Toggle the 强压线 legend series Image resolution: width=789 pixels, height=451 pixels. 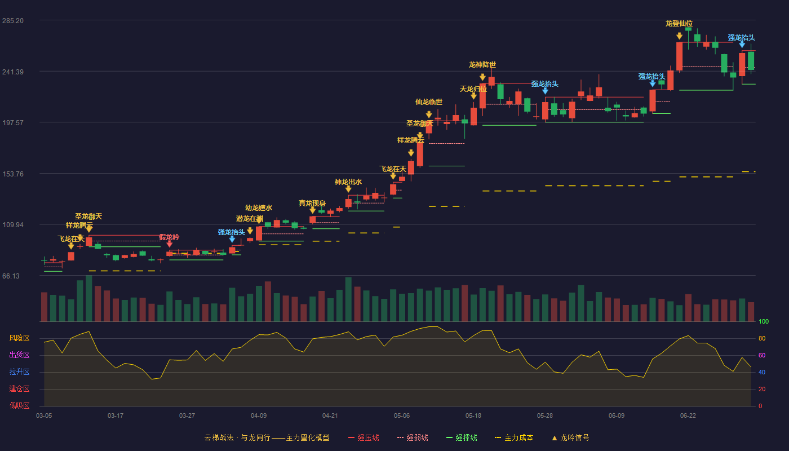364,437
